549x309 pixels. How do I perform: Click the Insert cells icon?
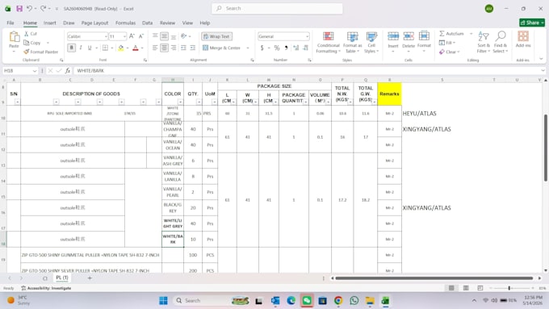(x=393, y=36)
